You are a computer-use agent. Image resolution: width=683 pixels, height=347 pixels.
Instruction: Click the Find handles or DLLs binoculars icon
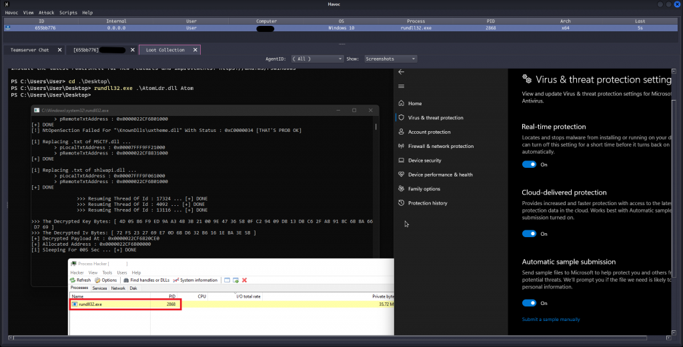126,280
